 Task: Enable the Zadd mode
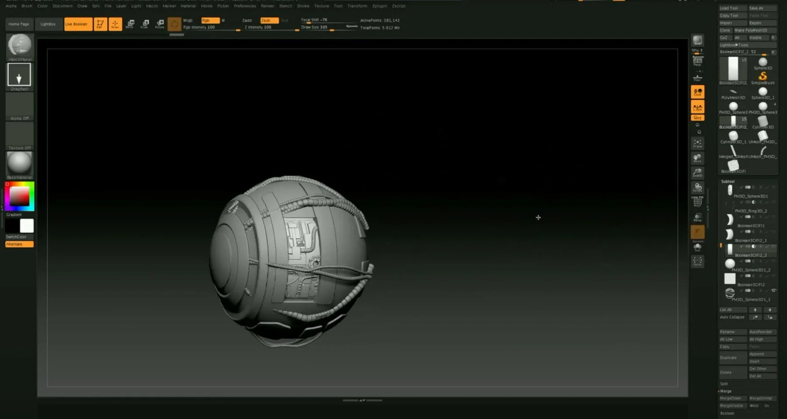(x=247, y=21)
